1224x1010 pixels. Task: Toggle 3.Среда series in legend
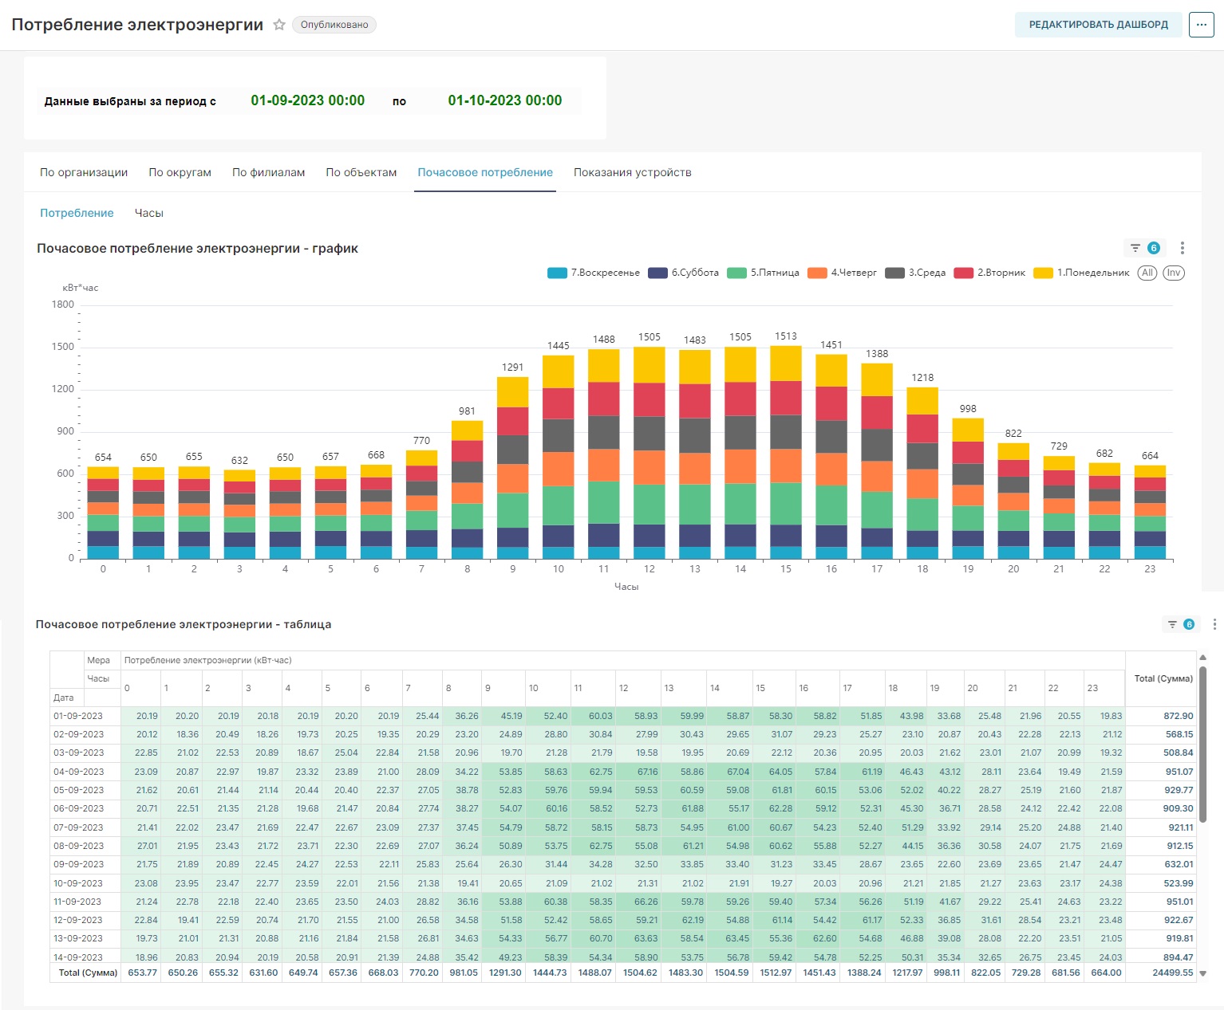click(915, 273)
